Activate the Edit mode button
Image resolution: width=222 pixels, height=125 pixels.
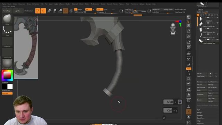[38, 11]
